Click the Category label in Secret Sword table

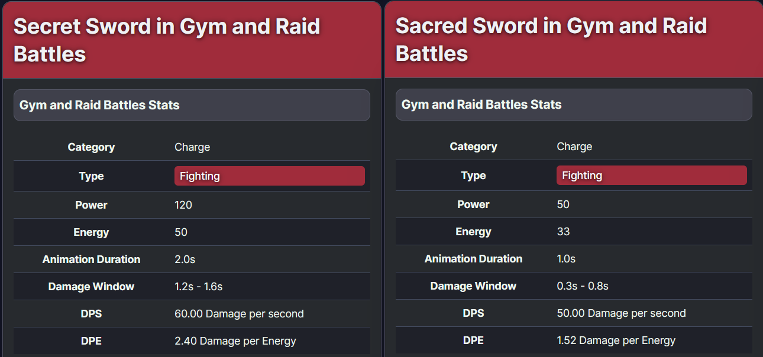click(x=91, y=147)
